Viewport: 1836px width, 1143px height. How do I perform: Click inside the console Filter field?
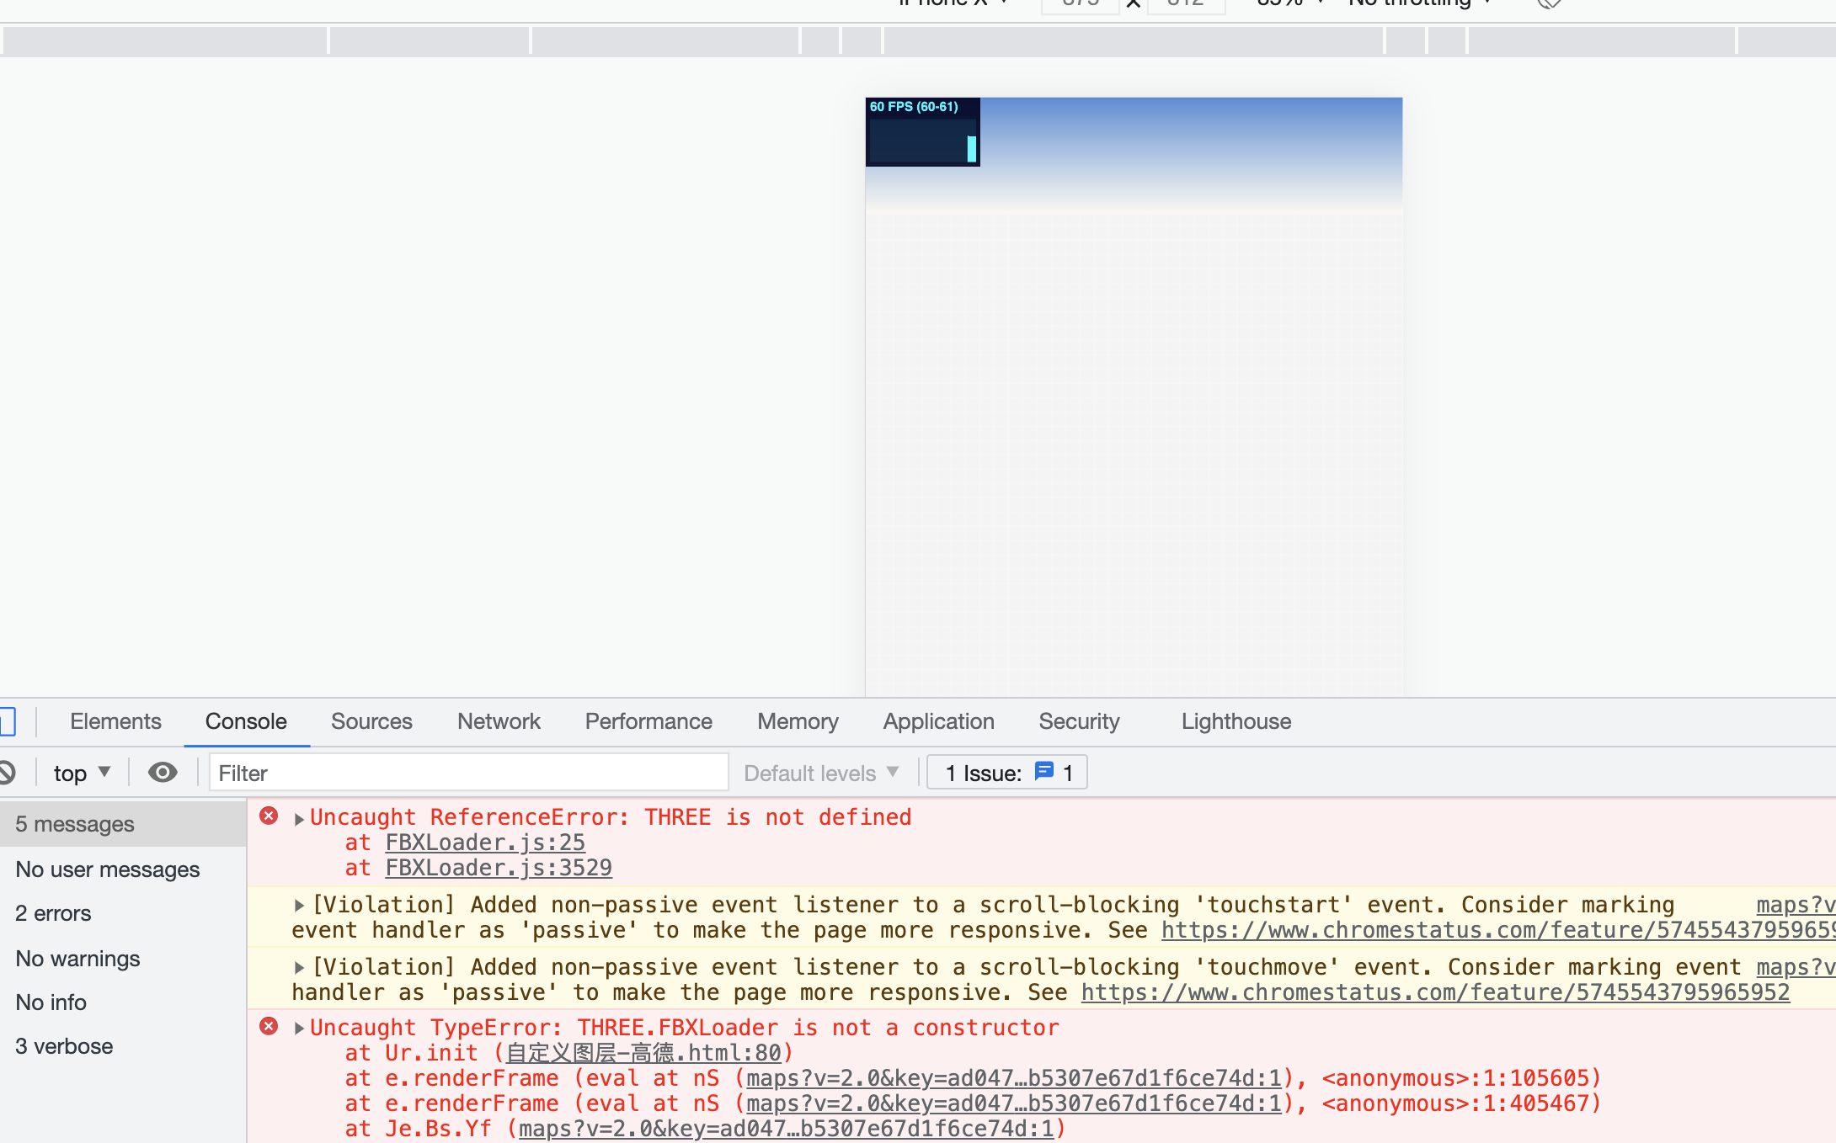coord(468,772)
